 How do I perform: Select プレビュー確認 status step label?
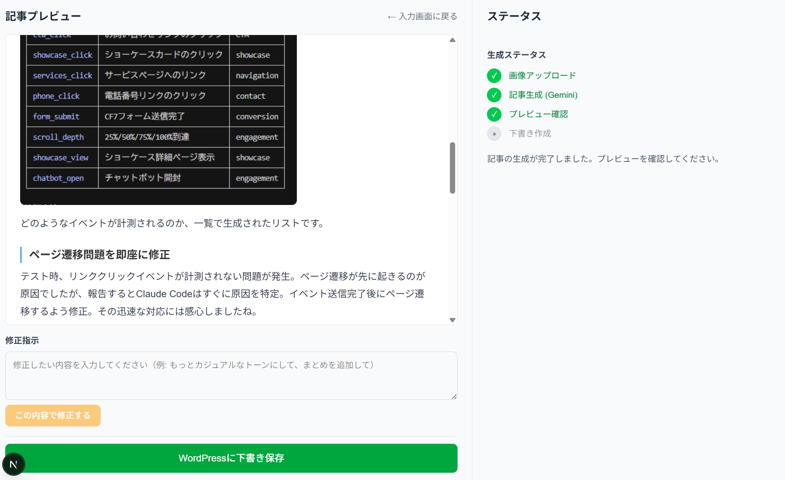538,114
